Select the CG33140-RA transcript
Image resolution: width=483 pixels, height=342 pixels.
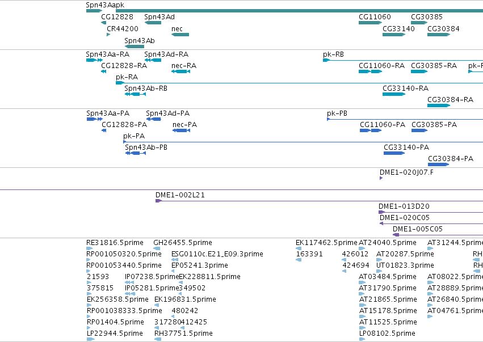pyautogui.click(x=394, y=94)
